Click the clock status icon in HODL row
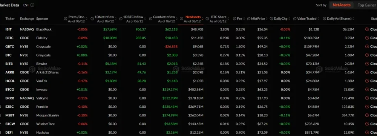This screenshot has height=136, width=377. point(367,81)
